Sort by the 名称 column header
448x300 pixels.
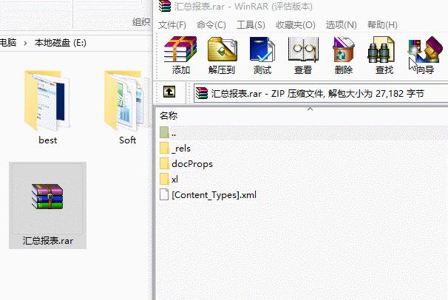pyautogui.click(x=169, y=115)
